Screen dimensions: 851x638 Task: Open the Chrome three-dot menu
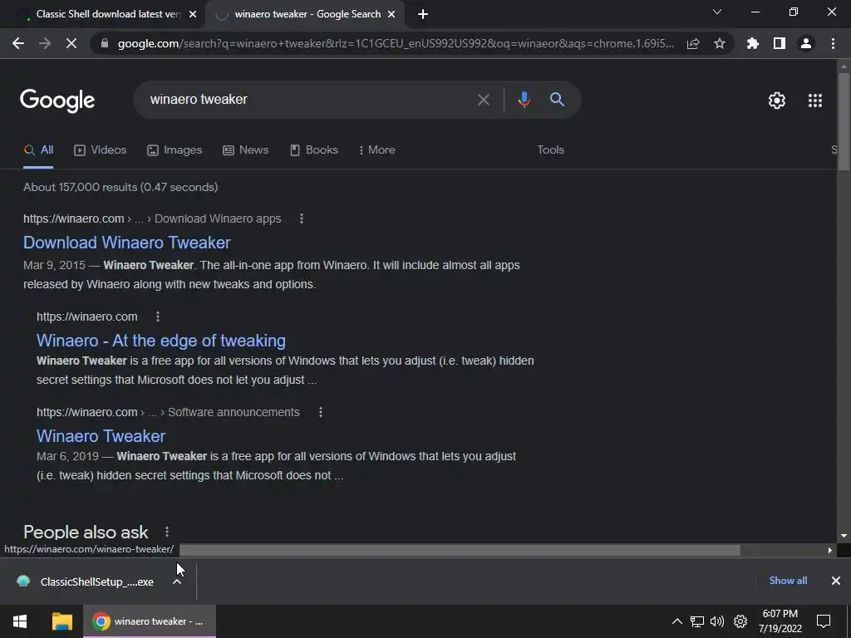click(833, 43)
